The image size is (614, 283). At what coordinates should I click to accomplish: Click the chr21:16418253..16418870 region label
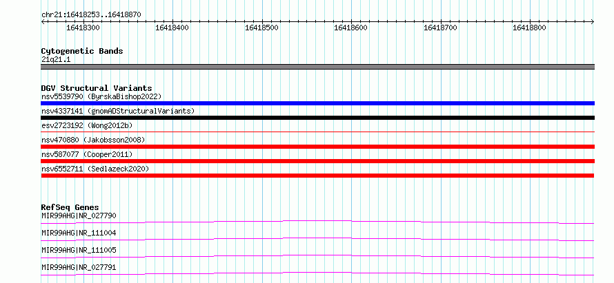[91, 14]
